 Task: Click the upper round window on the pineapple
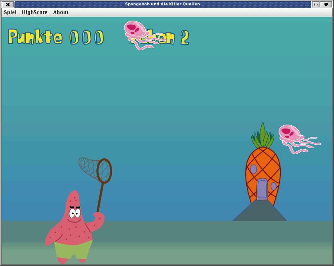pos(253,169)
